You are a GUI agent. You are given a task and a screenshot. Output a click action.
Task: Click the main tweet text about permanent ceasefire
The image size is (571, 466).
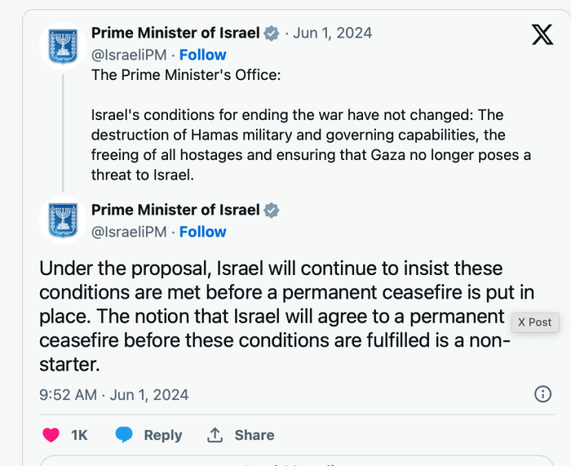click(x=274, y=315)
